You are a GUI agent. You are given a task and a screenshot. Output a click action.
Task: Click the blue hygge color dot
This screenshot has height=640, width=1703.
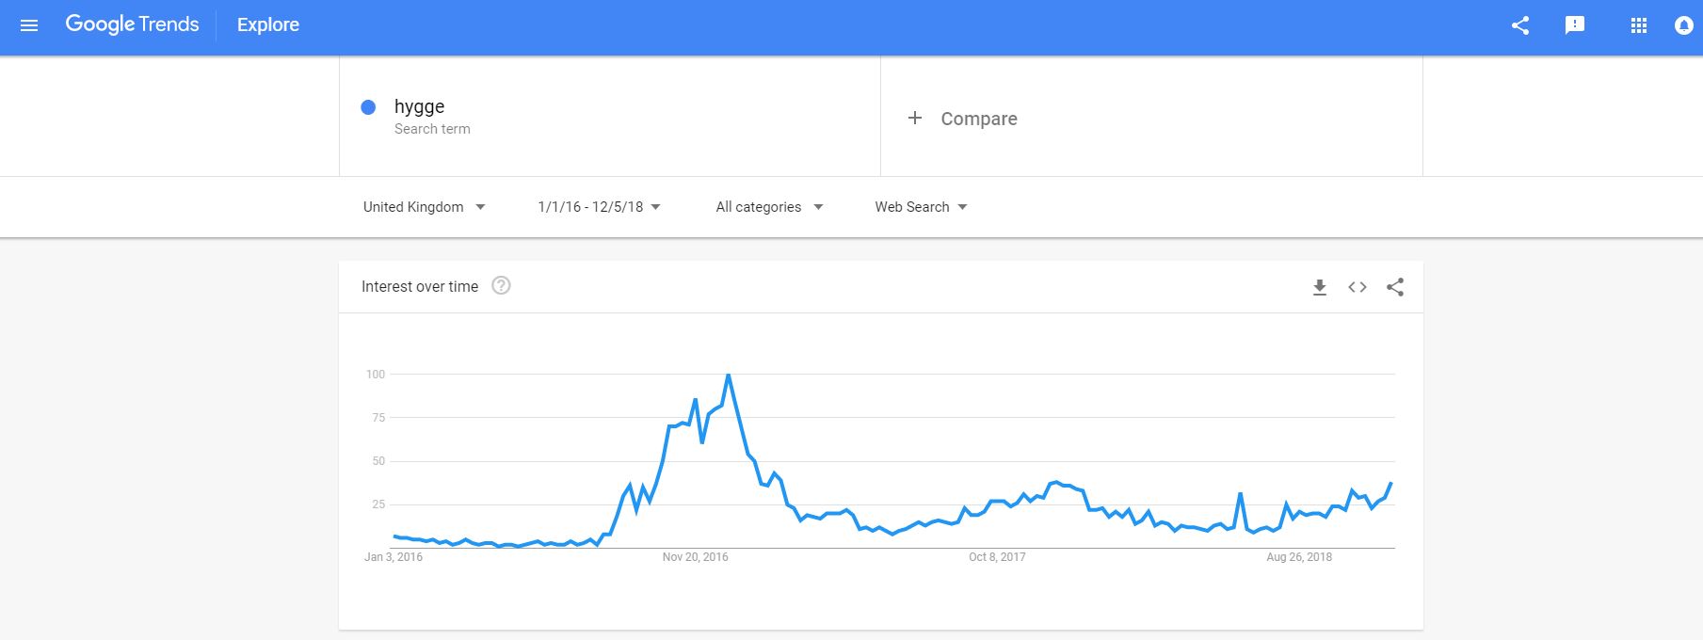click(x=369, y=107)
